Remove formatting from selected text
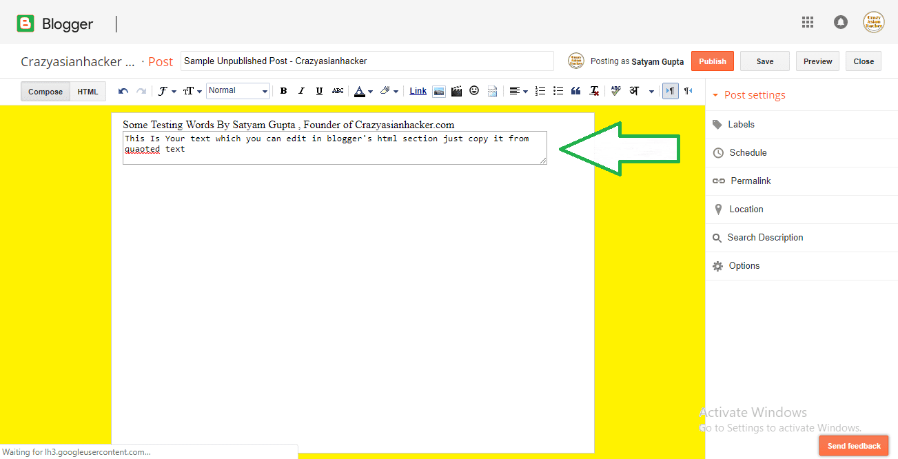This screenshot has height=459, width=898. click(x=593, y=90)
